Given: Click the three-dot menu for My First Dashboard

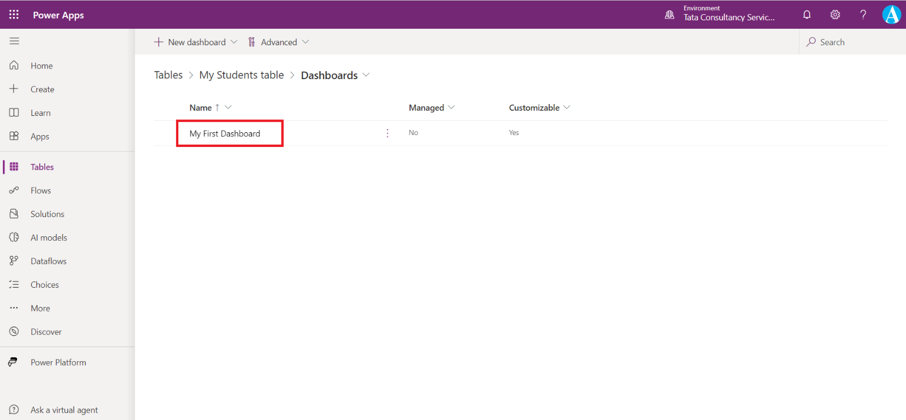Looking at the screenshot, I should coord(387,133).
